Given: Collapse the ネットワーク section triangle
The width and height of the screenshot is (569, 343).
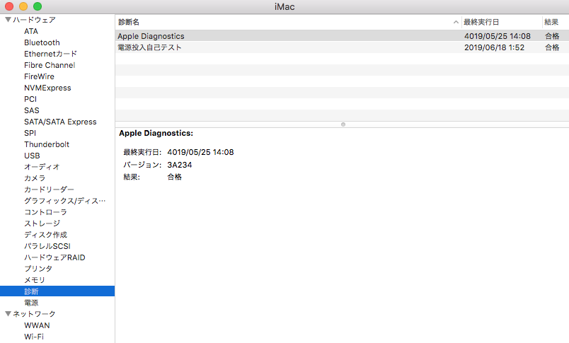Looking at the screenshot, I should click(x=8, y=314).
